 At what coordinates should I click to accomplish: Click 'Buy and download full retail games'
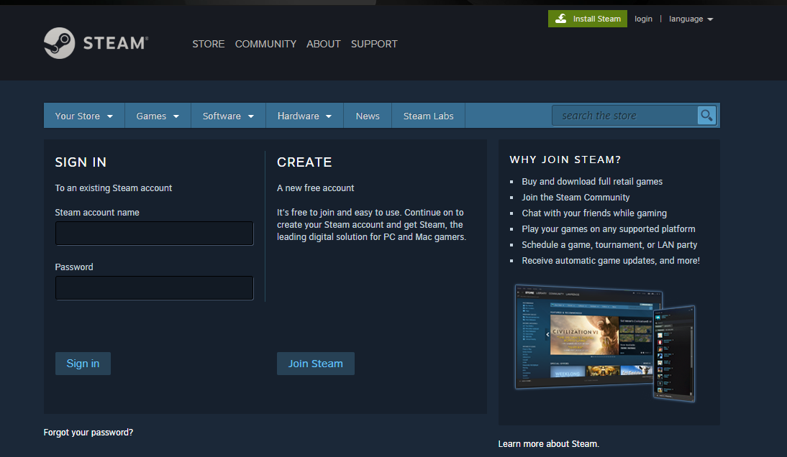592,181
